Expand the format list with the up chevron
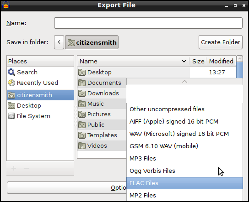249x202 pixels. tap(184, 82)
